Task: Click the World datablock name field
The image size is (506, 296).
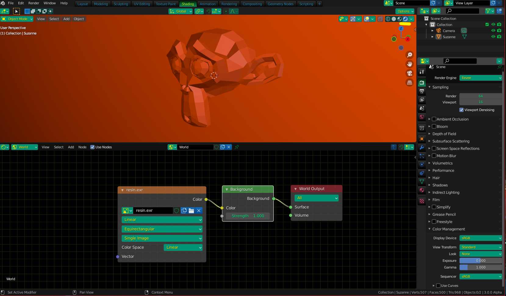Action: pyautogui.click(x=196, y=147)
